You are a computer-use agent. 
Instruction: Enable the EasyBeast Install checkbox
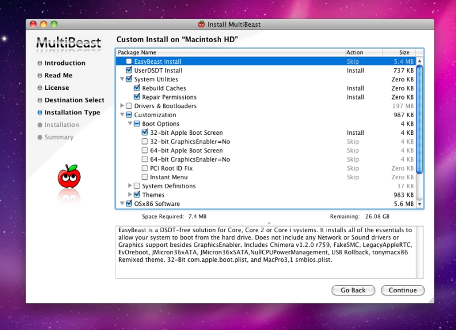[129, 61]
